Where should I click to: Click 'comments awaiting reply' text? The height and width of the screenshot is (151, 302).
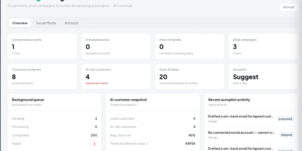pos(176,53)
